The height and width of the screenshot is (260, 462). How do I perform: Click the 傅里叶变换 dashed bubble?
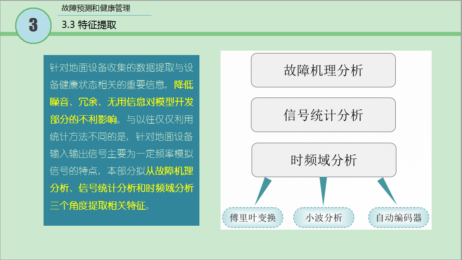point(253,218)
